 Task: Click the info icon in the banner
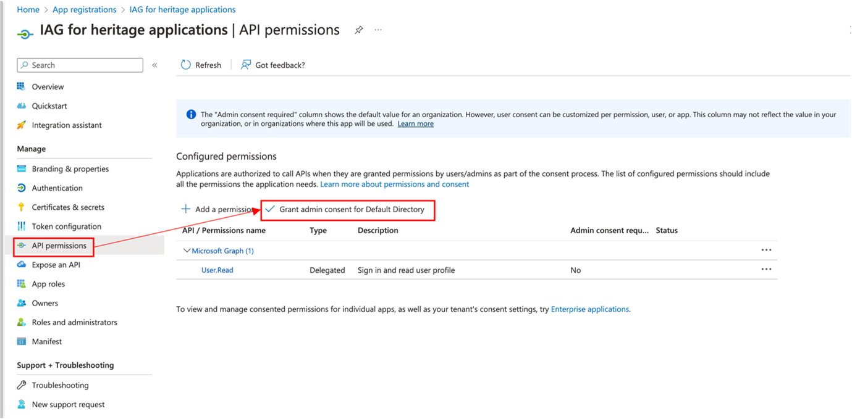tap(191, 114)
